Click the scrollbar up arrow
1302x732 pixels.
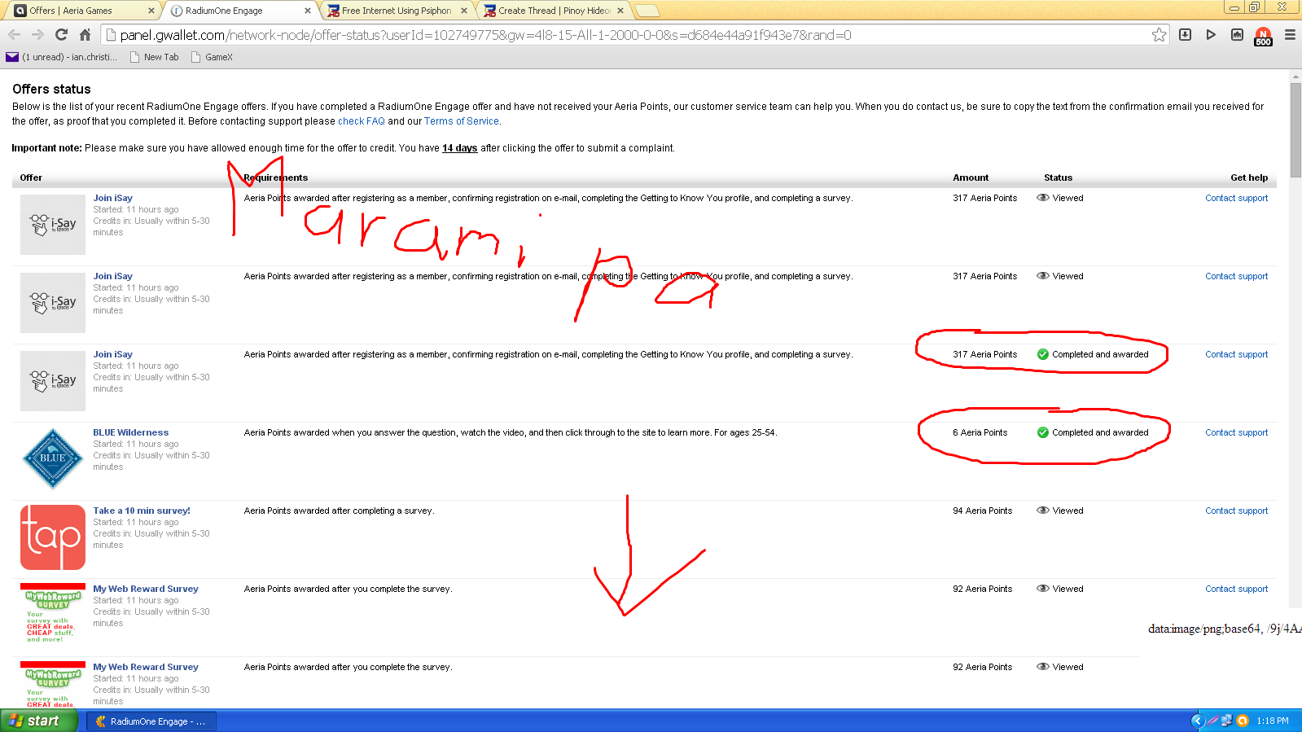(x=1295, y=76)
